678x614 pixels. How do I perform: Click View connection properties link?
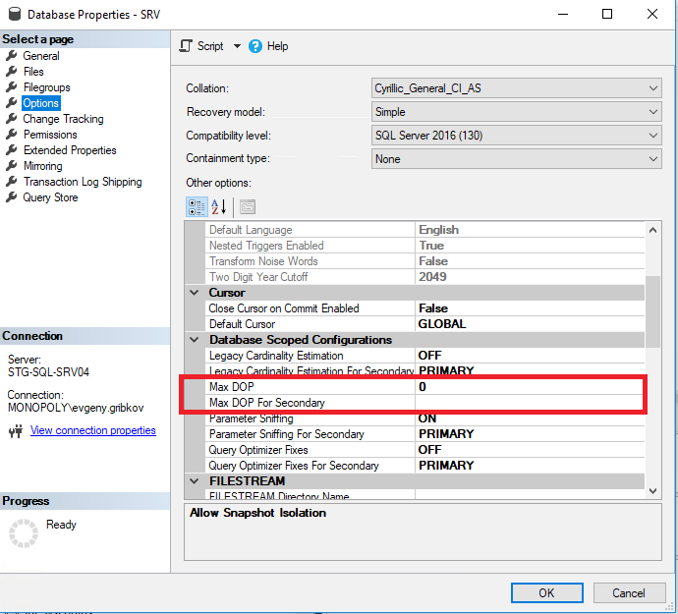tap(93, 430)
